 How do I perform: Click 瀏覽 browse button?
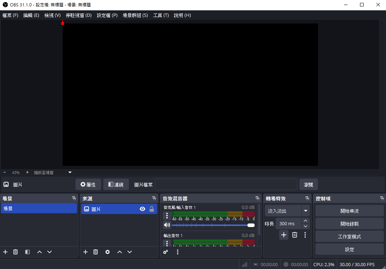pos(308,184)
